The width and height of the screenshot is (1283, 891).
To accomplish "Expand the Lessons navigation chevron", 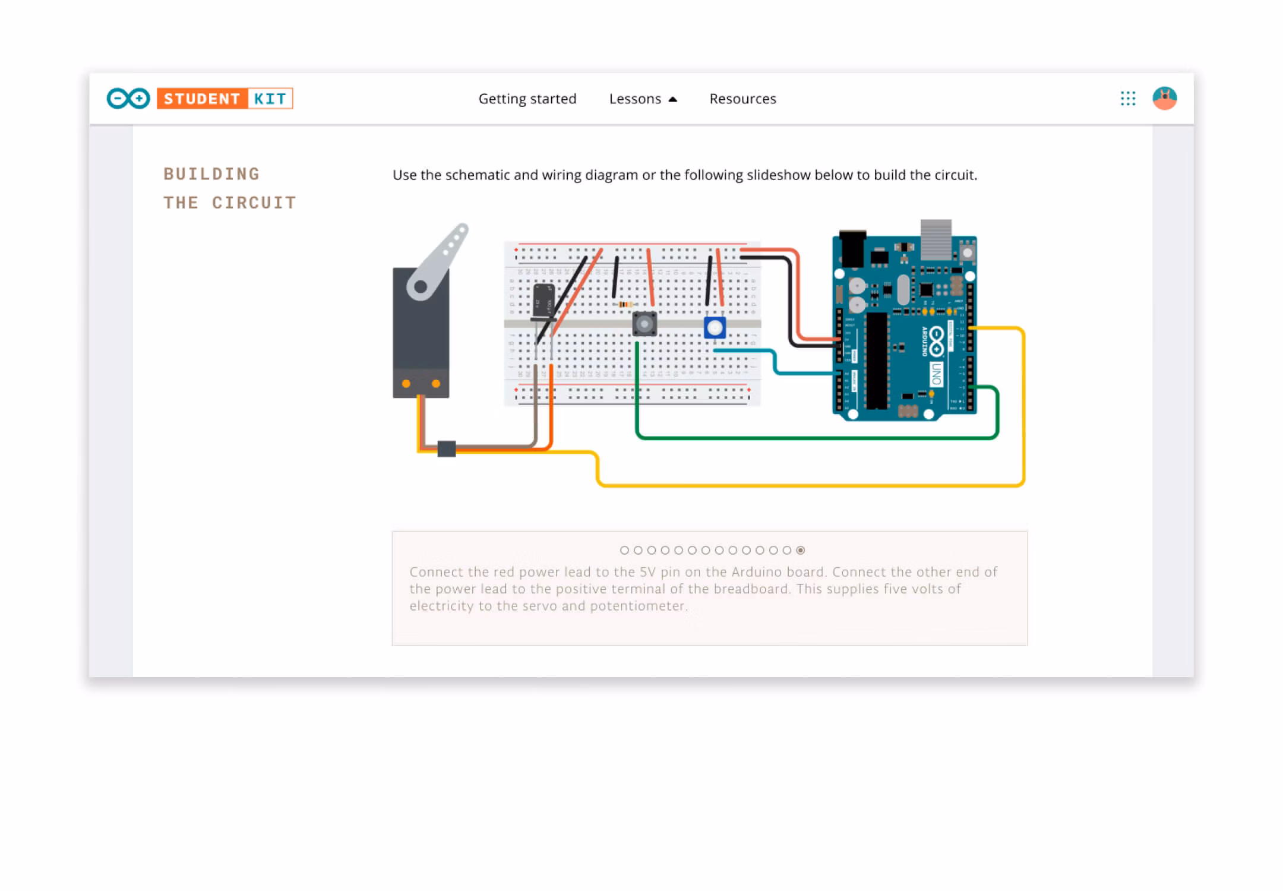I will pos(673,99).
